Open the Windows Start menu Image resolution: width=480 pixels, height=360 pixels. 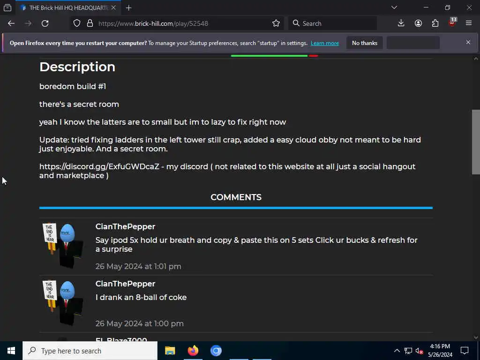[x=11, y=351]
